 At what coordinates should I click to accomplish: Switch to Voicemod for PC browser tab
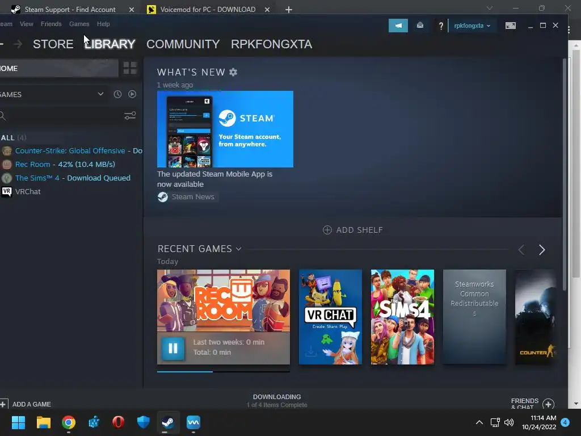click(x=208, y=9)
